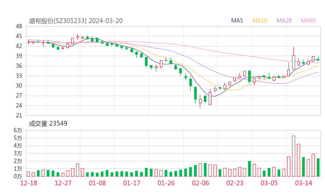Click the 01-26 date label

click(166, 183)
